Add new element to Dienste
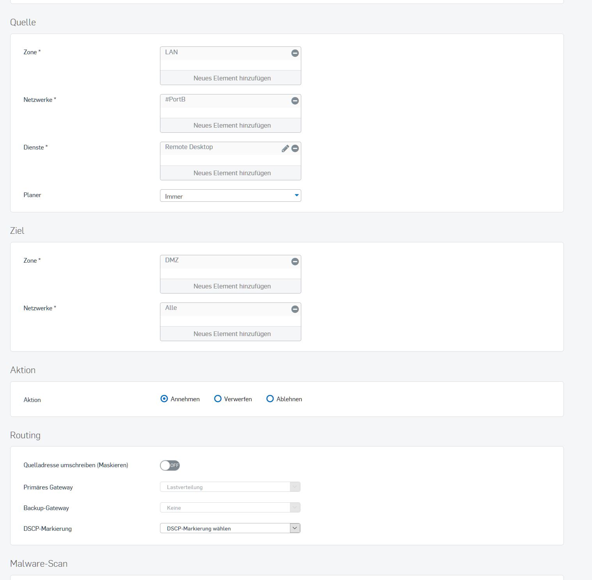Screen dimensions: 592x580 pyautogui.click(x=231, y=173)
